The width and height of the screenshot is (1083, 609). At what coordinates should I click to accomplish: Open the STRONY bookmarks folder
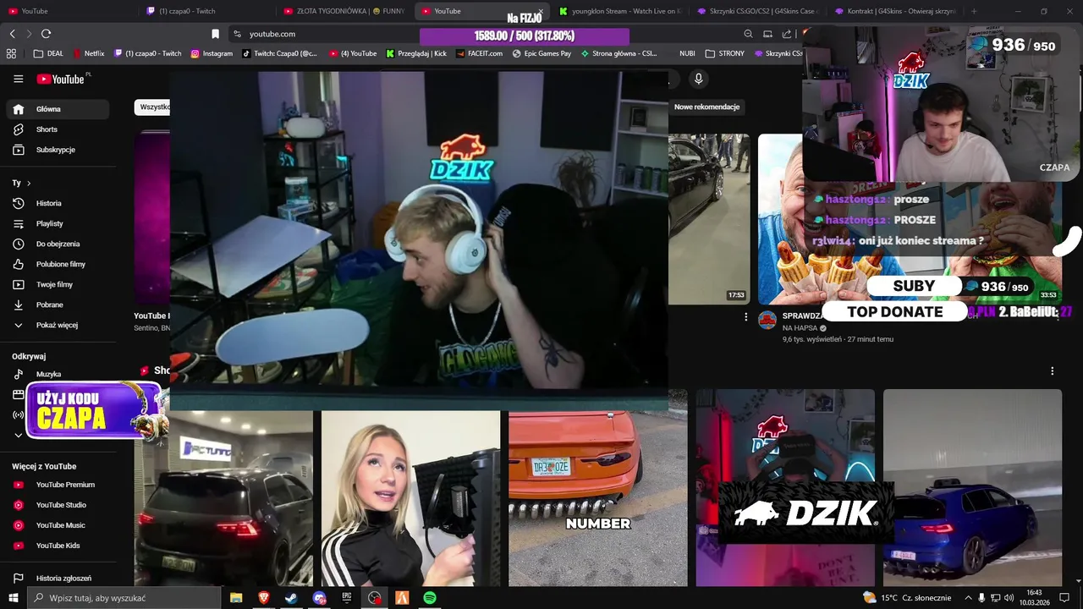(x=725, y=53)
